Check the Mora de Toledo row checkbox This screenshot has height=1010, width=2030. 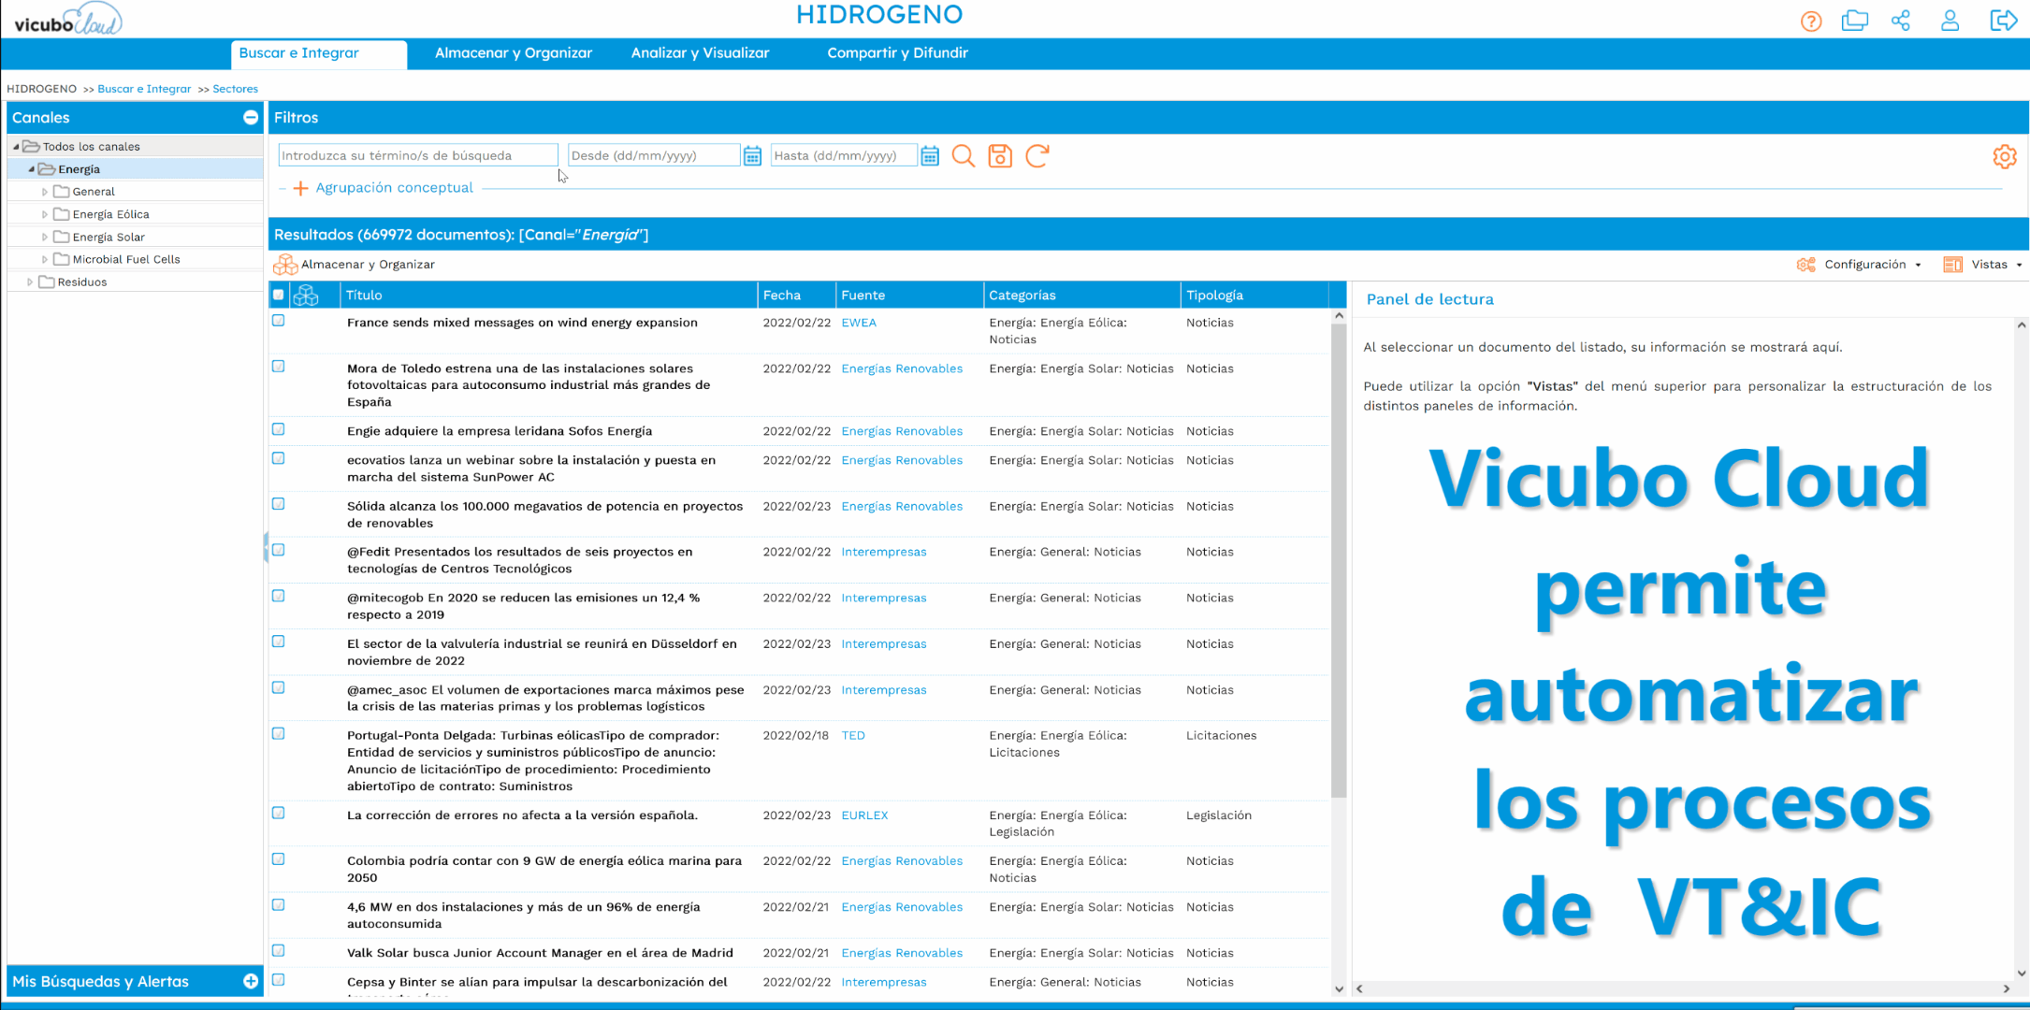click(279, 367)
